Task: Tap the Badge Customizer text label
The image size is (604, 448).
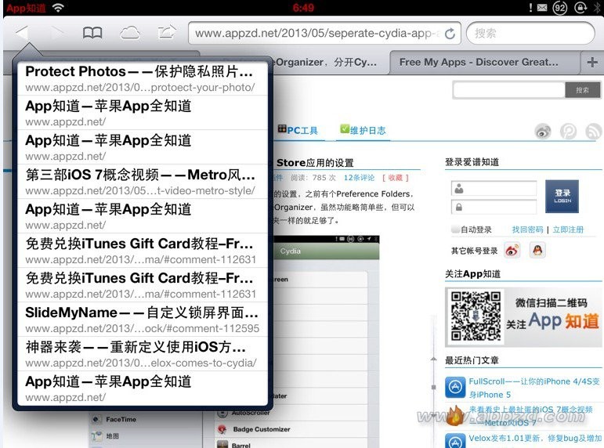Action: pos(262,429)
